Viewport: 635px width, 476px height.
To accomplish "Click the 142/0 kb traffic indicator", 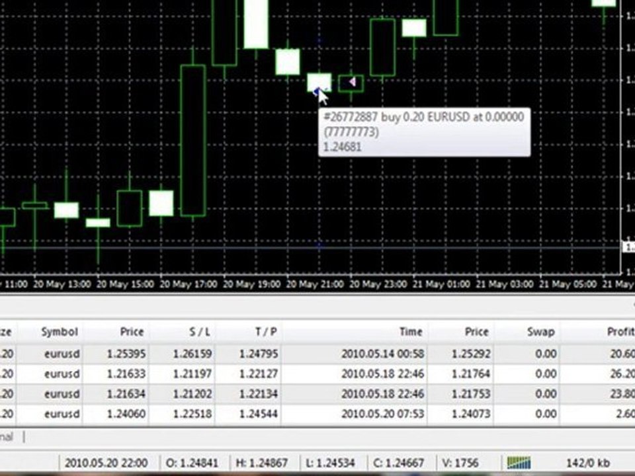I will [588, 463].
